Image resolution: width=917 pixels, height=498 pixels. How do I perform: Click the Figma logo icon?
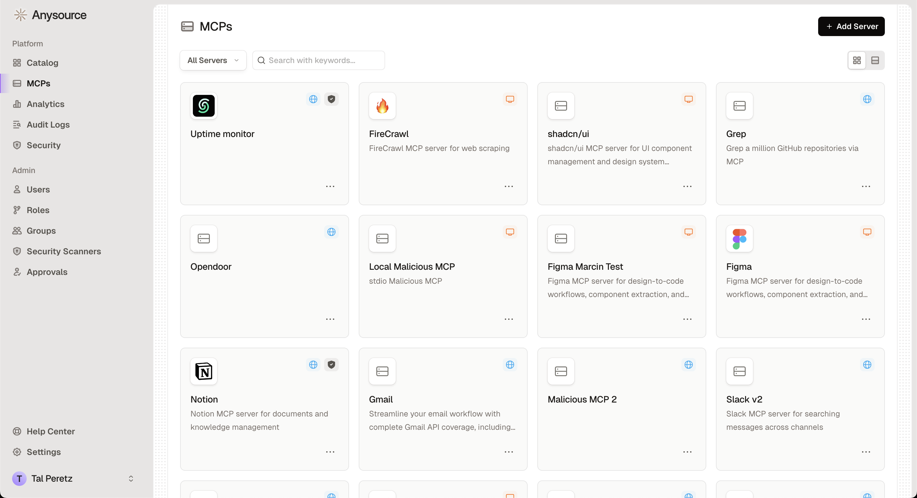[x=739, y=238]
